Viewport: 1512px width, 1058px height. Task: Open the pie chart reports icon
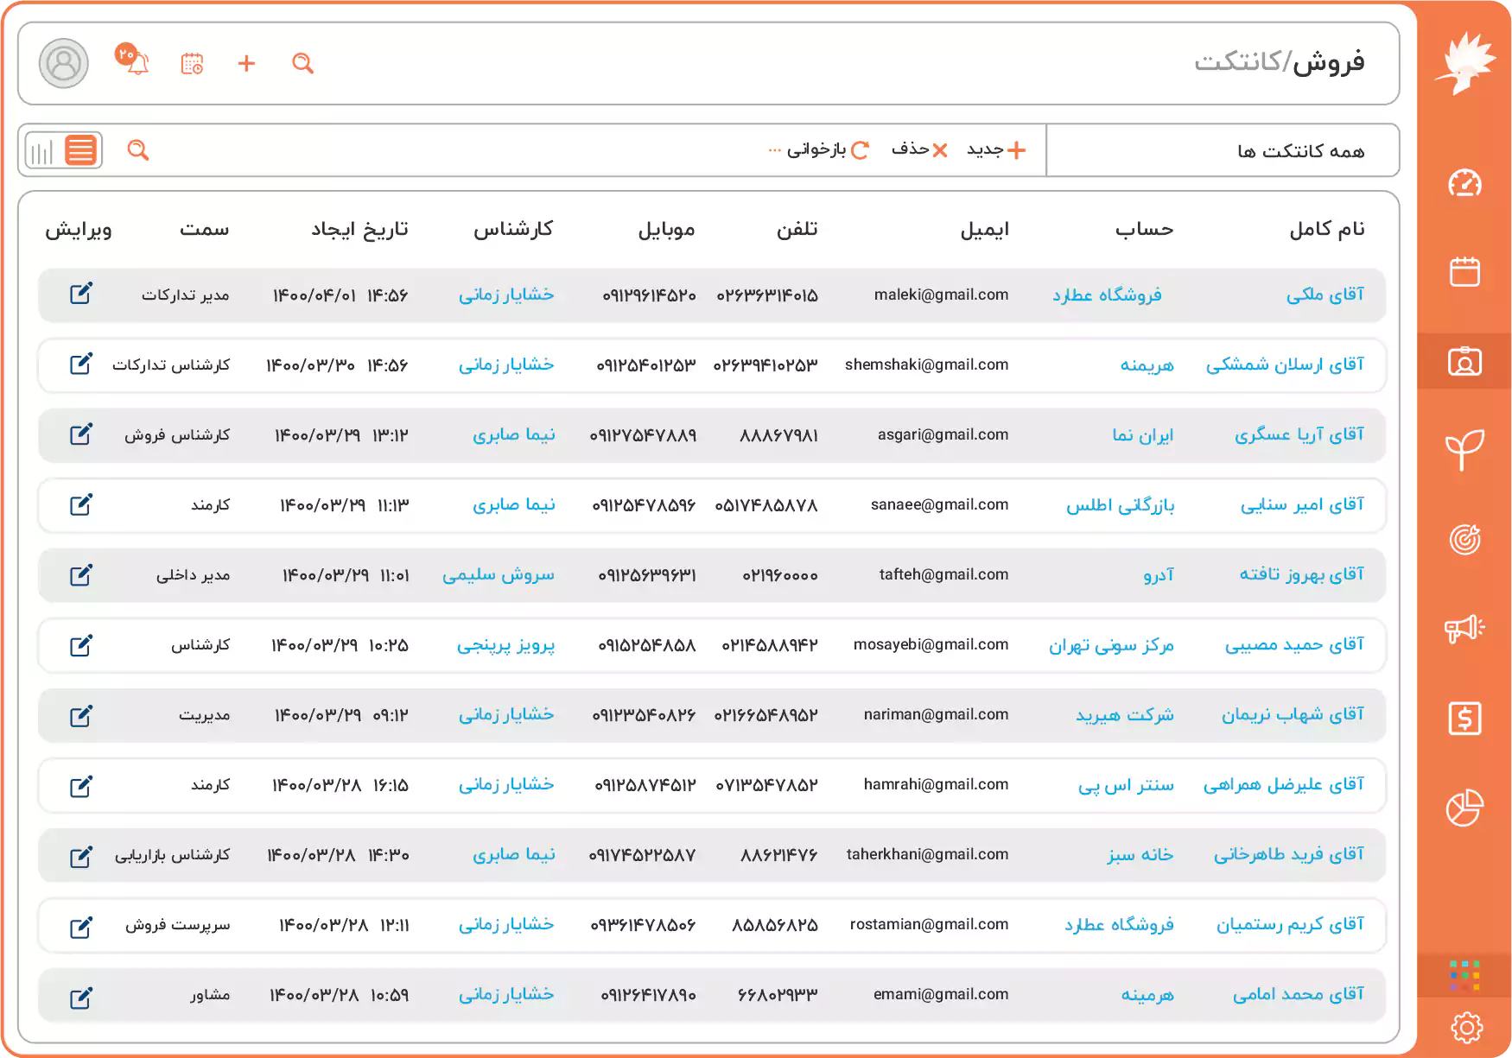coord(1464,808)
